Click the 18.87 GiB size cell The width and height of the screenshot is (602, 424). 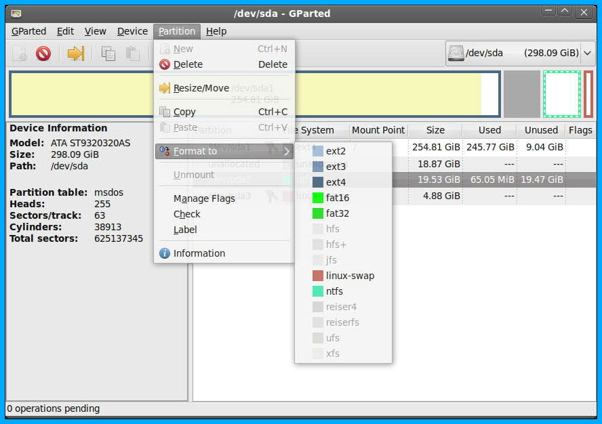[439, 164]
